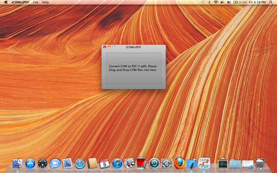277x173 pixels.
Task: Click the volume icon in menu bar
Action: click(x=222, y=2)
